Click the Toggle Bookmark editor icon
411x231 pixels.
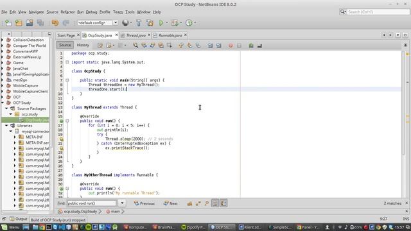click(198, 46)
